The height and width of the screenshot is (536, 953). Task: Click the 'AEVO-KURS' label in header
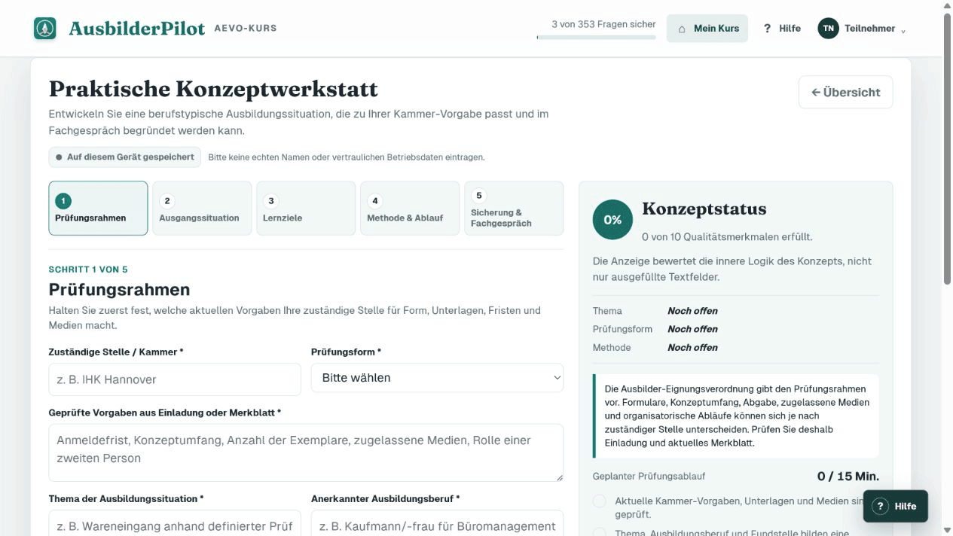pos(246,29)
